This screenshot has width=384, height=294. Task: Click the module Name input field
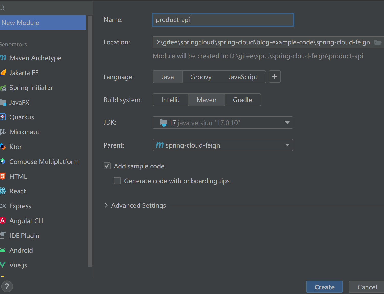point(223,20)
